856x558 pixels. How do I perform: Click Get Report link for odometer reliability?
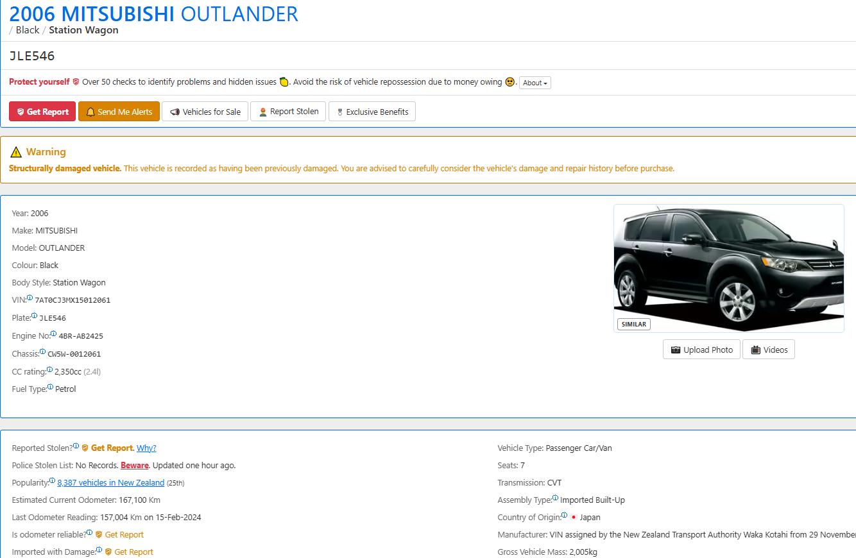click(124, 535)
